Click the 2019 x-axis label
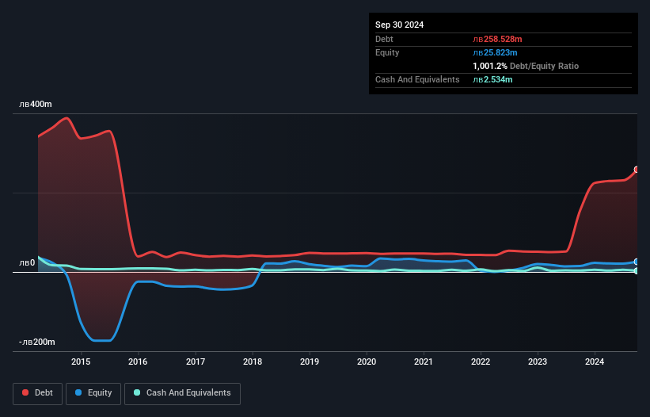Viewport: 650px width, 417px height. [x=310, y=362]
